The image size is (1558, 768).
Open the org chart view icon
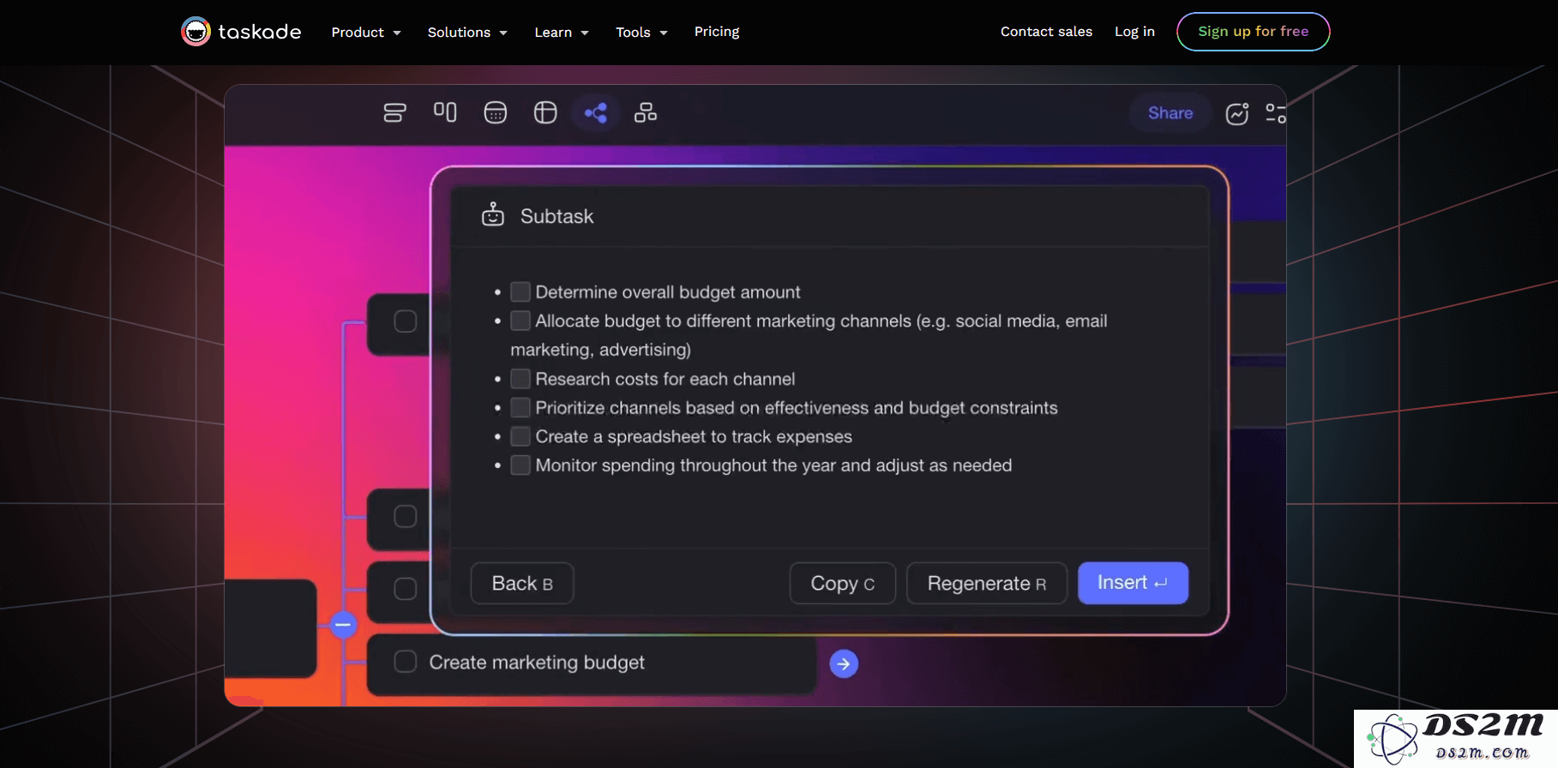tap(646, 112)
